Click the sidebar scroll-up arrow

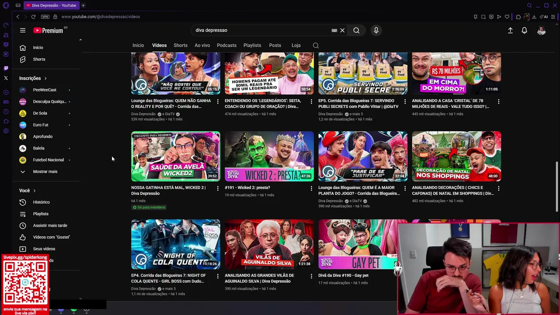[x=80, y=40]
